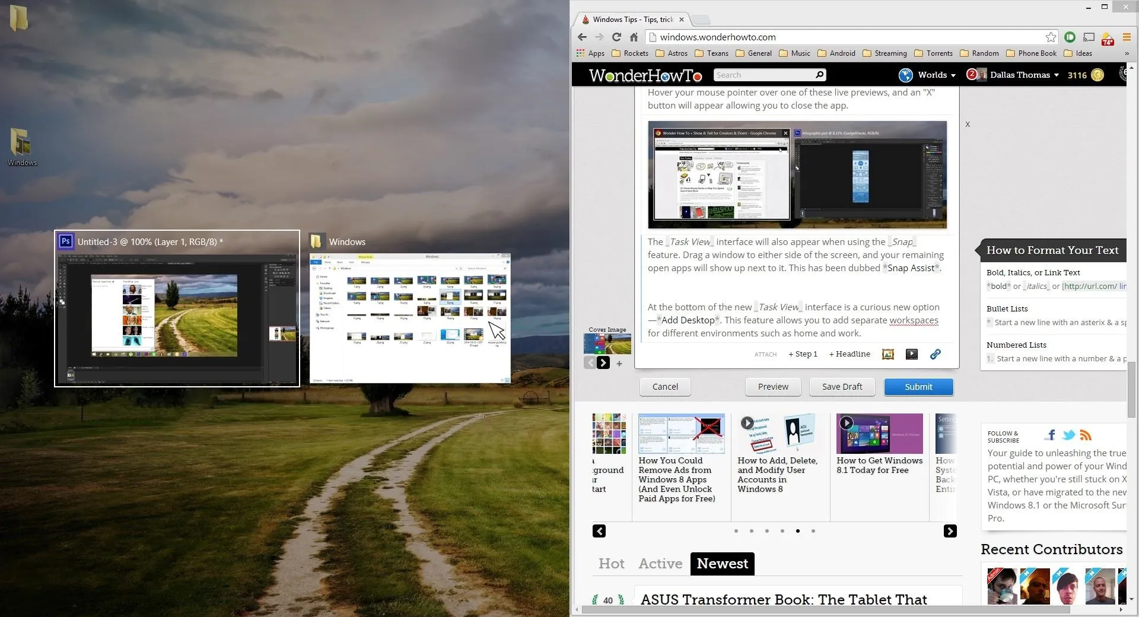Show more bookmarks via double chevron

coord(1127,53)
